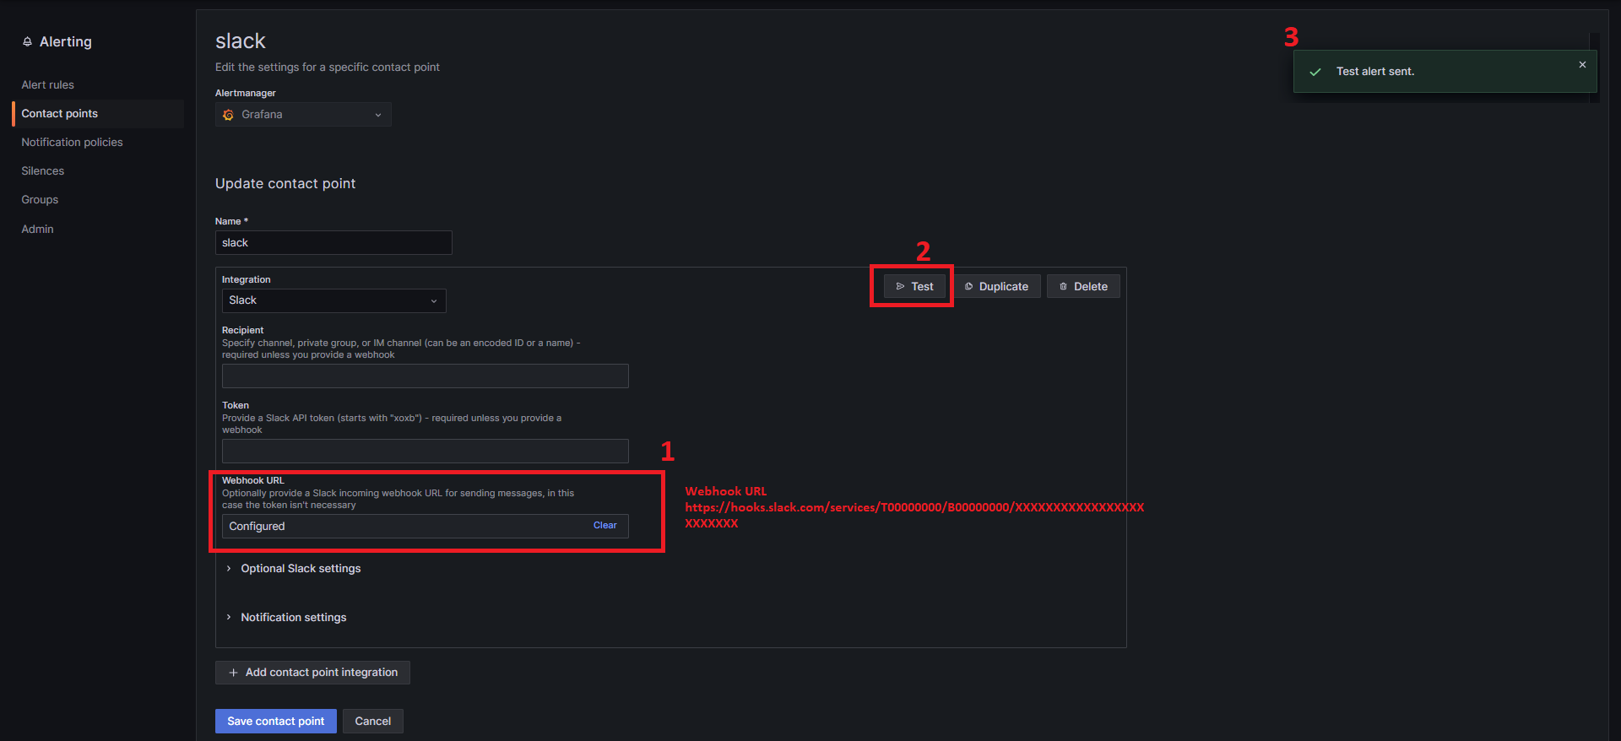Dismiss the Test alert sent toast

click(x=1582, y=64)
